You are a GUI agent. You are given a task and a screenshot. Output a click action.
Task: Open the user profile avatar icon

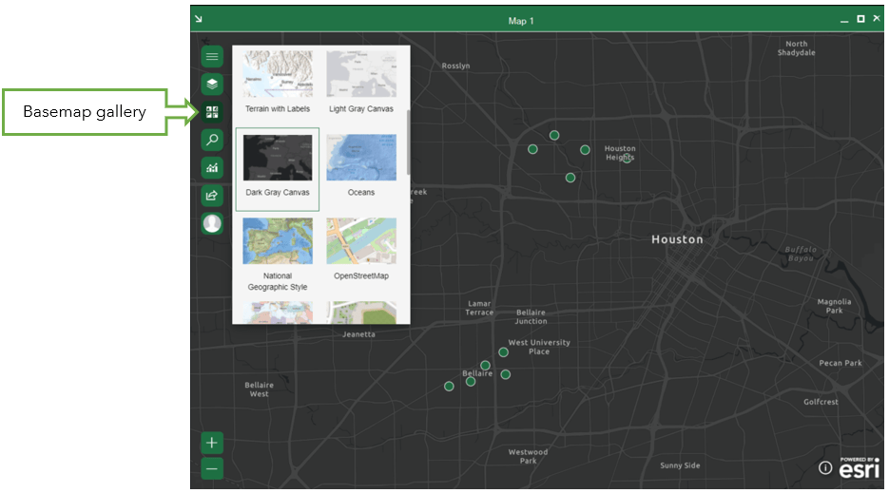pyautogui.click(x=212, y=223)
